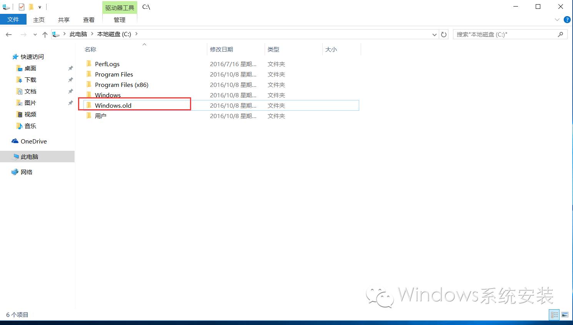Click the new folder icon in title bar
This screenshot has height=325, width=573.
pyautogui.click(x=31, y=7)
